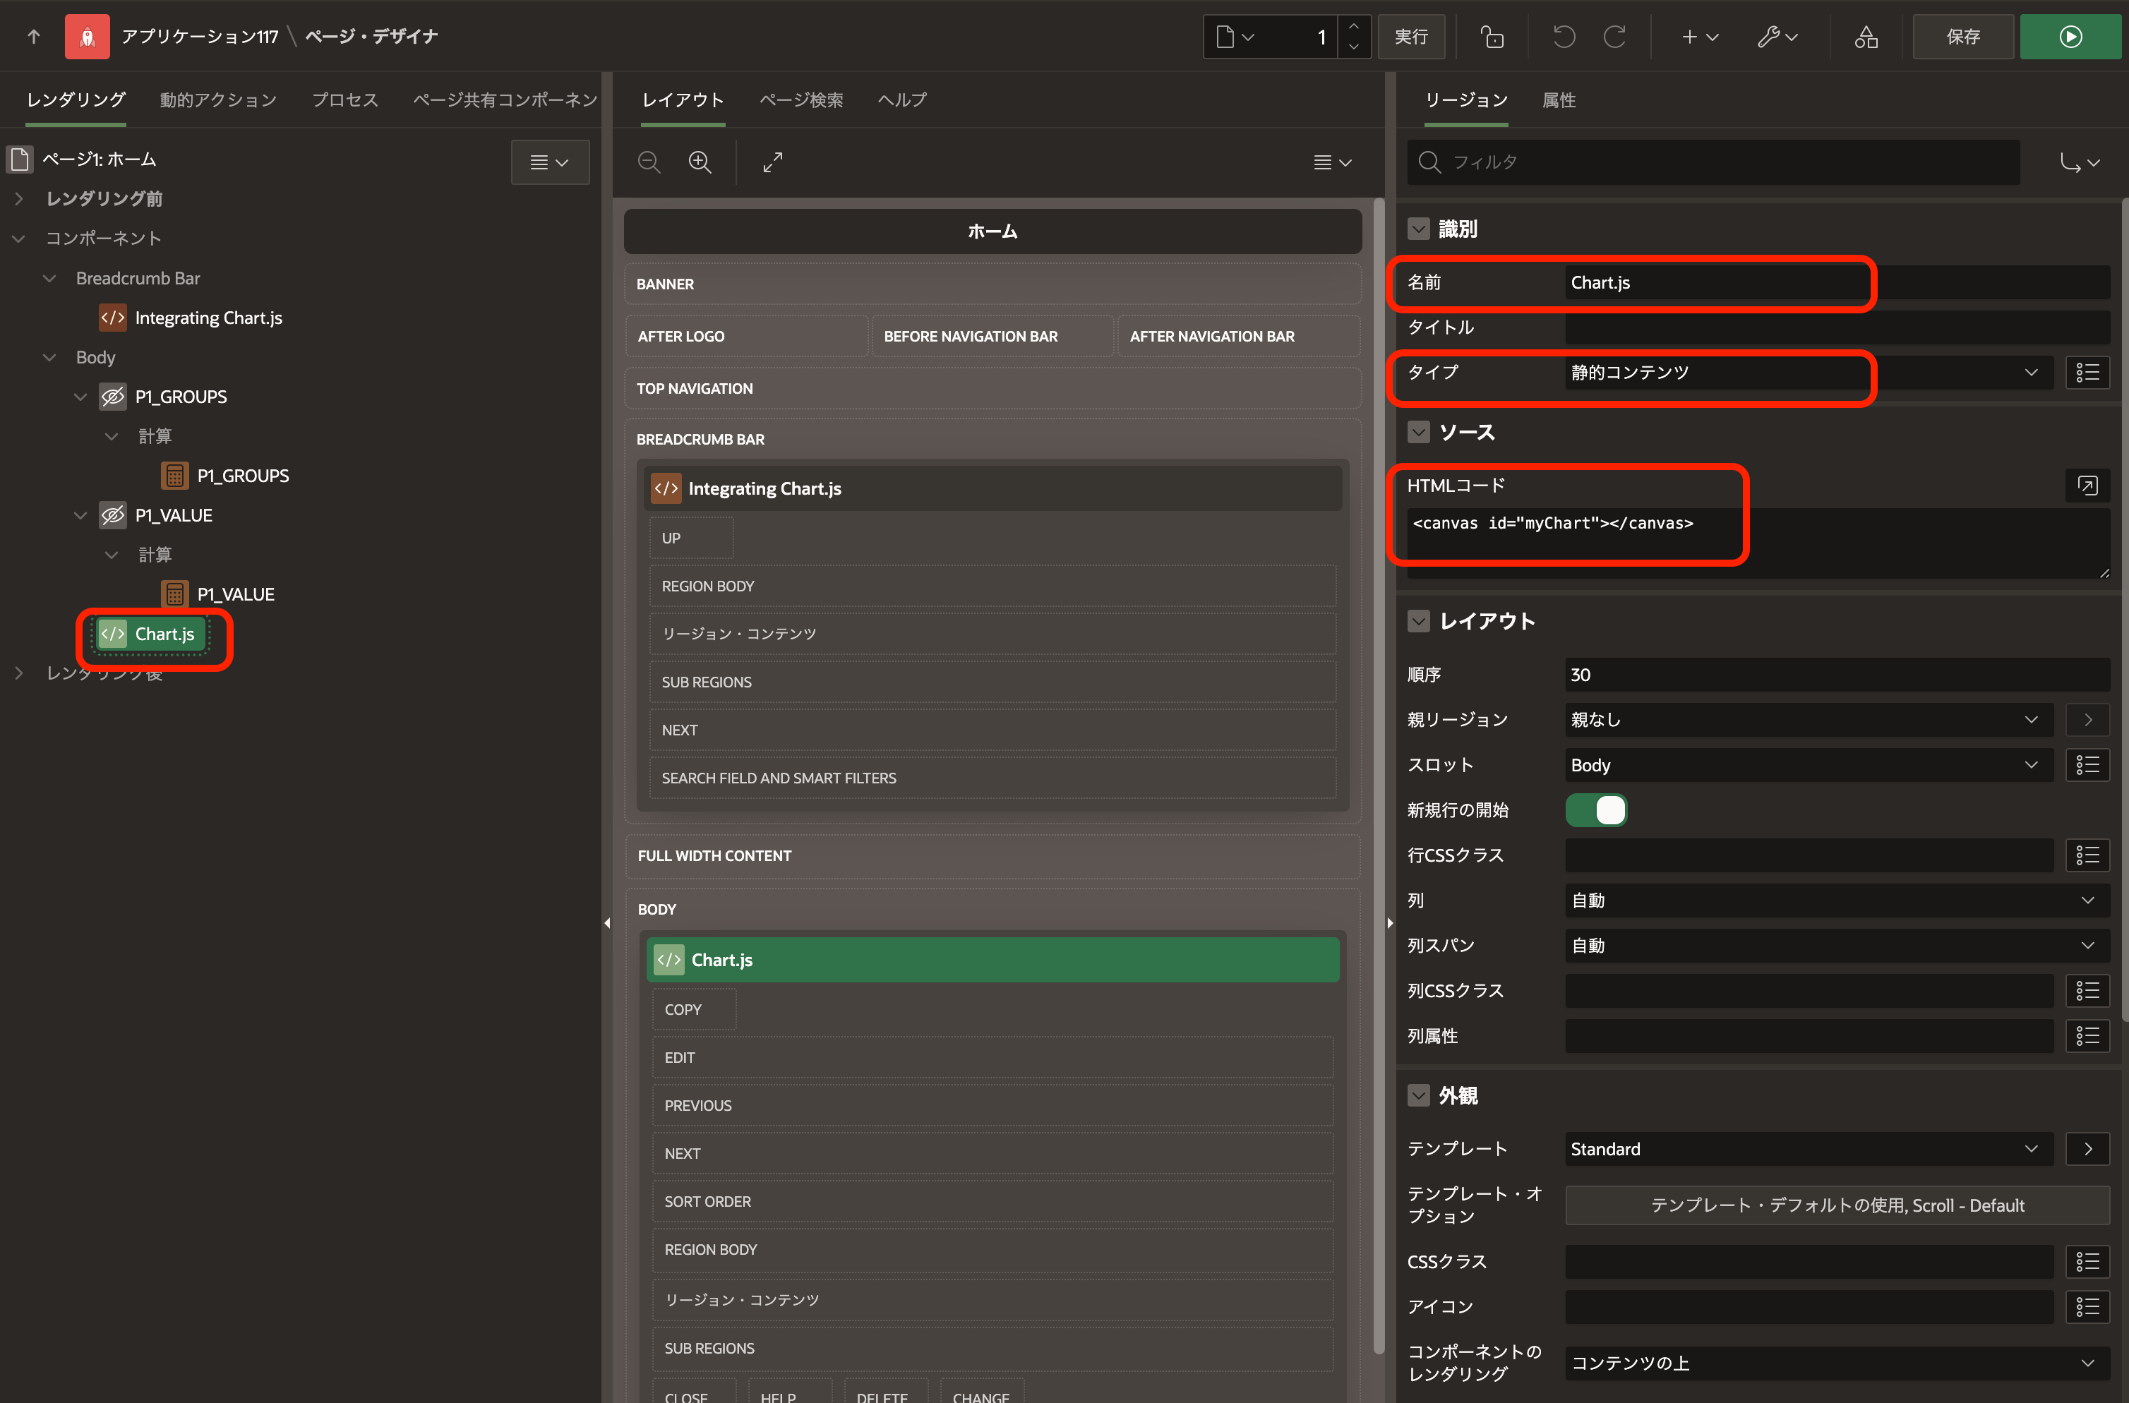Open the HTML code editor popup icon
The image size is (2129, 1403).
point(2087,486)
